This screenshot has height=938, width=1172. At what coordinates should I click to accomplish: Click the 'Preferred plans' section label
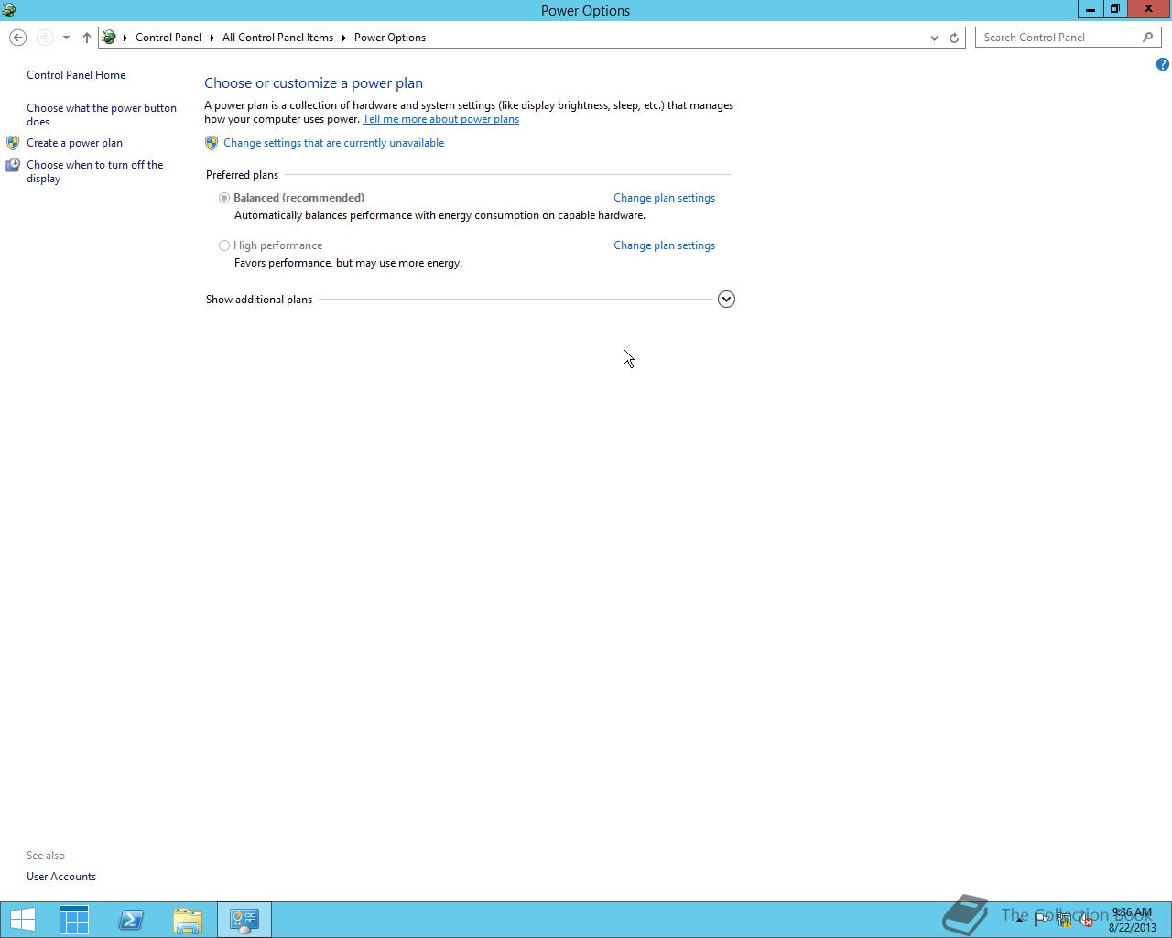(x=242, y=175)
